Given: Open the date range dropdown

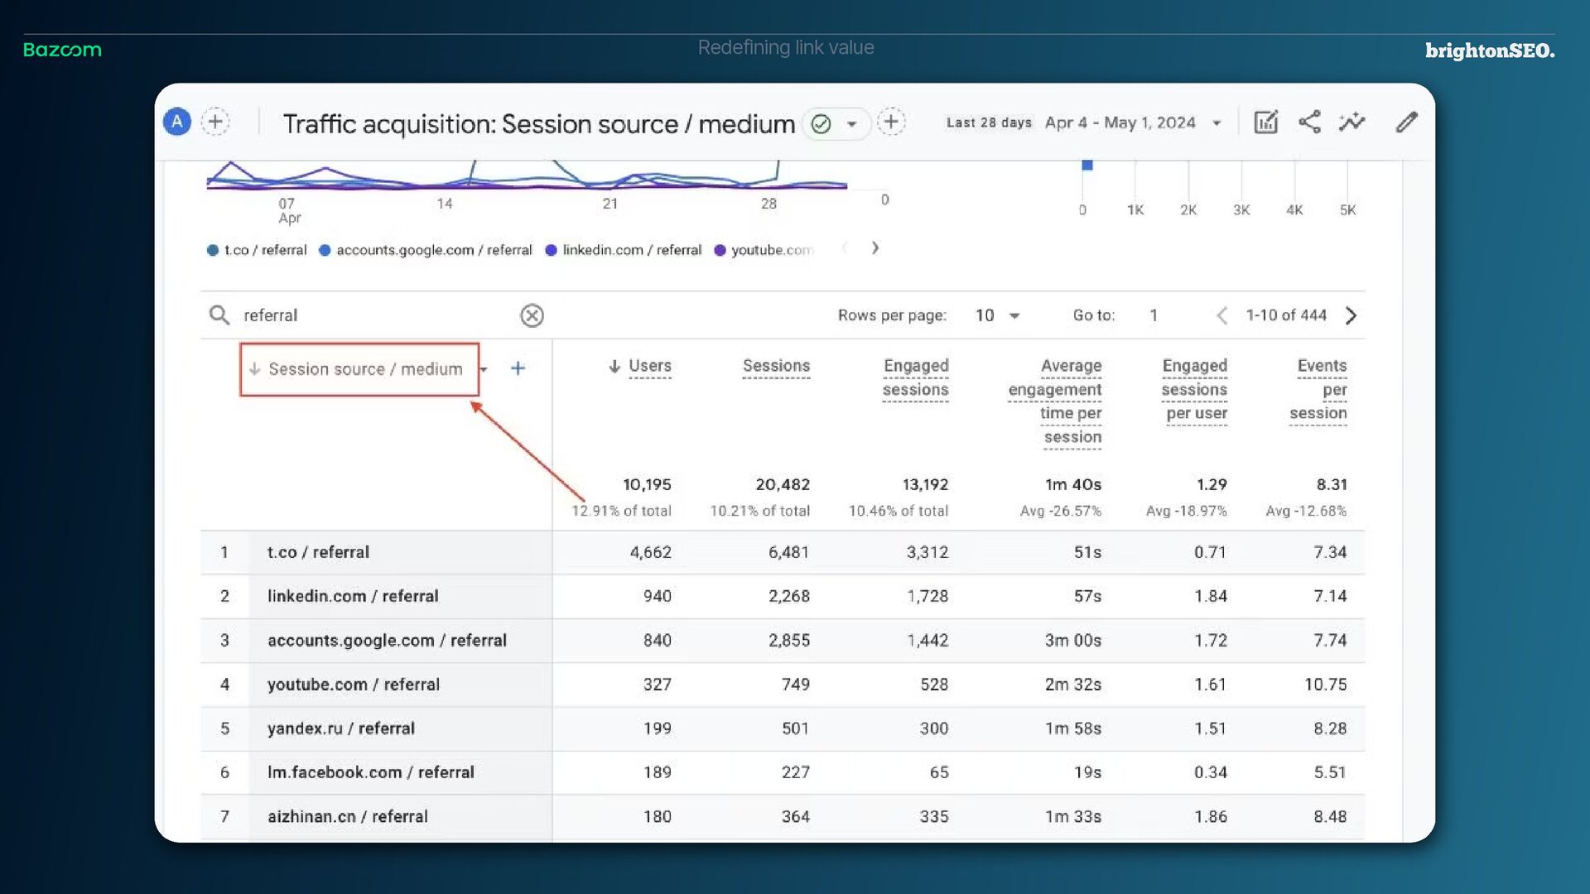Looking at the screenshot, I should [1217, 123].
